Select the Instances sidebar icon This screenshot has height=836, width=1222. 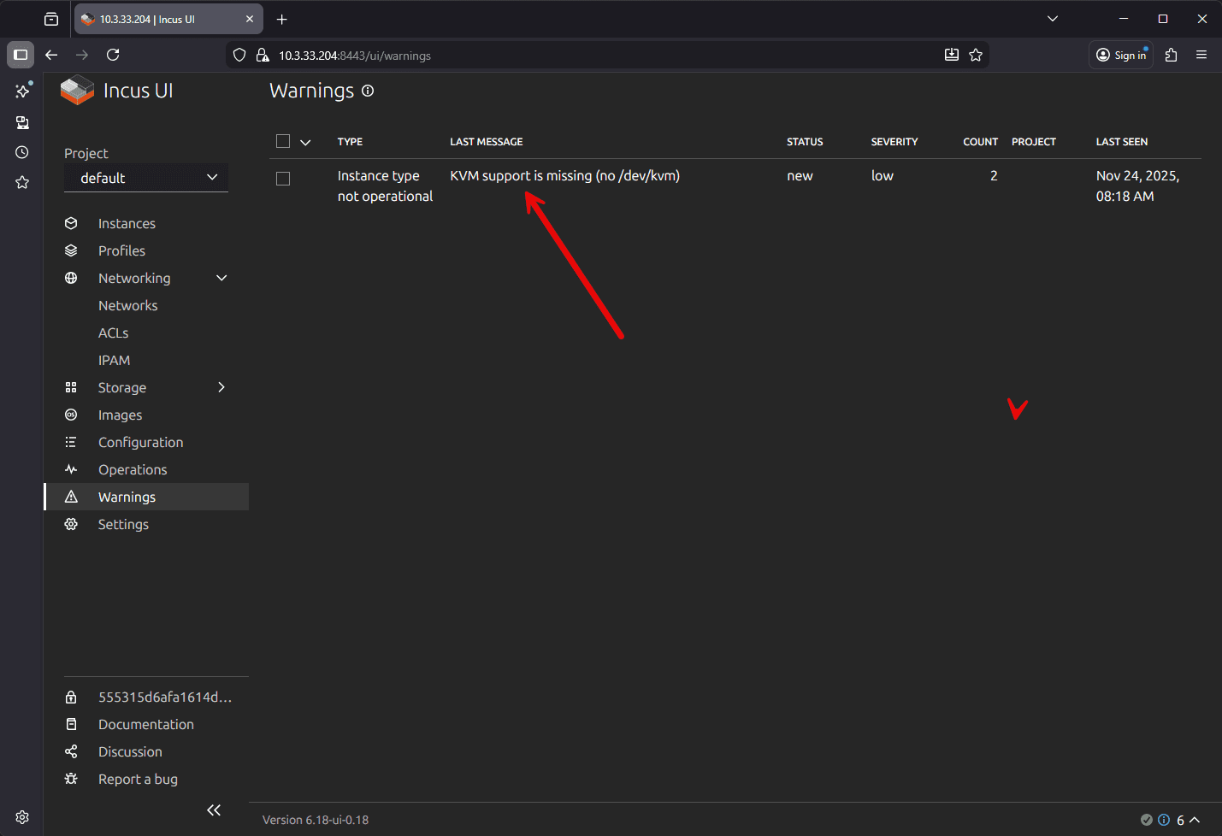(72, 223)
